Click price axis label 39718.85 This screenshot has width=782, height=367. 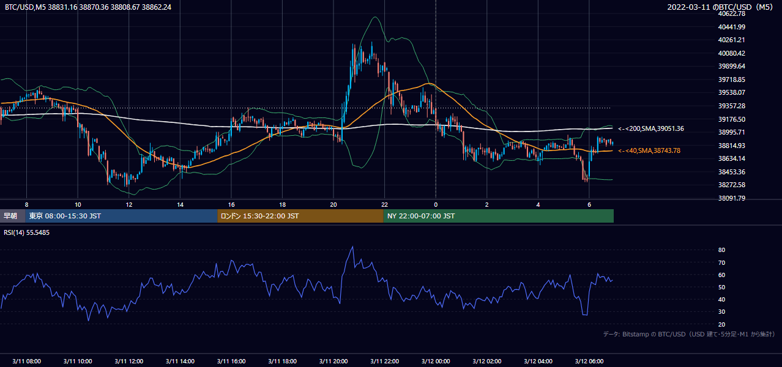(x=732, y=80)
